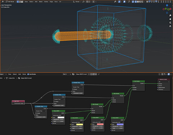
Task: Open the Mesh menu
Action: [x=41, y=2]
